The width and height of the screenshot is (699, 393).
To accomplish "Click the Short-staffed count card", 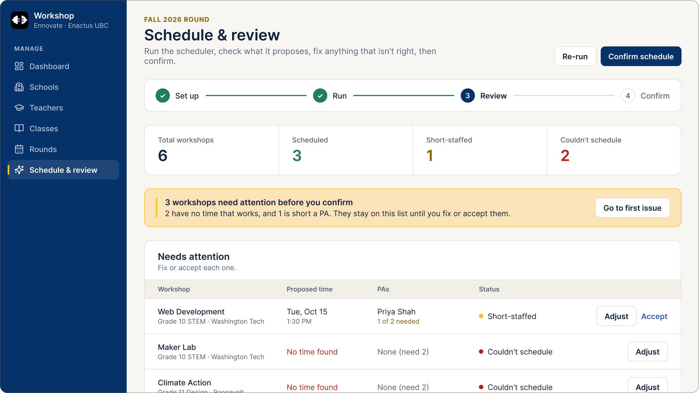I will pos(480,150).
